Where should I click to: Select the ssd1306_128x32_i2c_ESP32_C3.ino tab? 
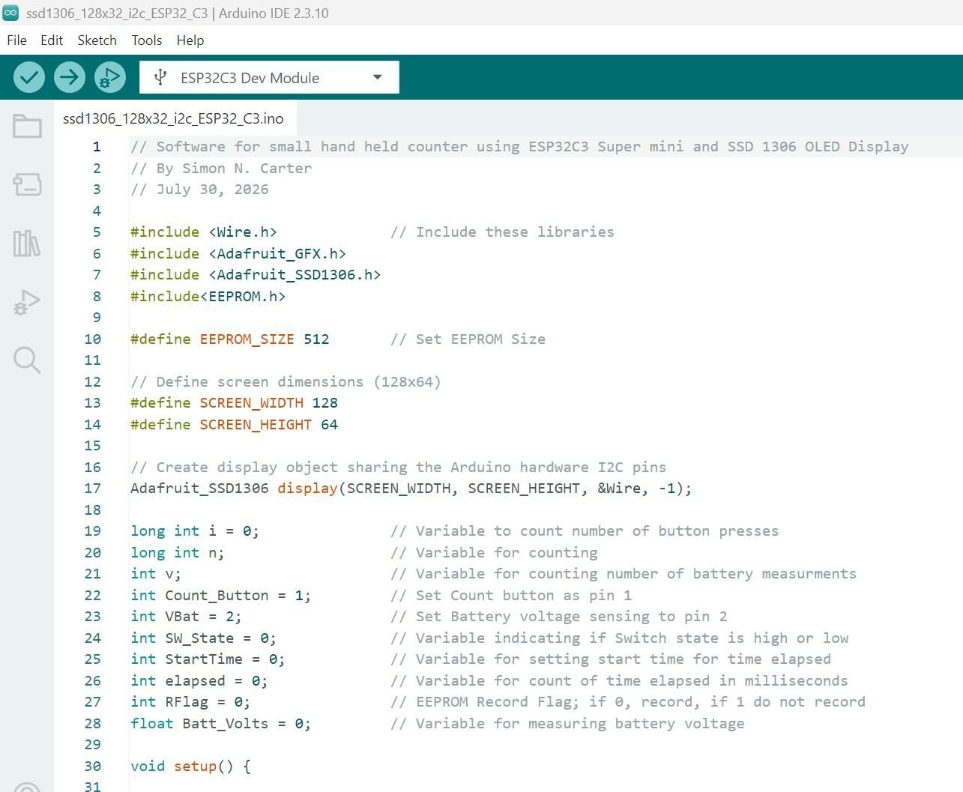pyautogui.click(x=173, y=118)
